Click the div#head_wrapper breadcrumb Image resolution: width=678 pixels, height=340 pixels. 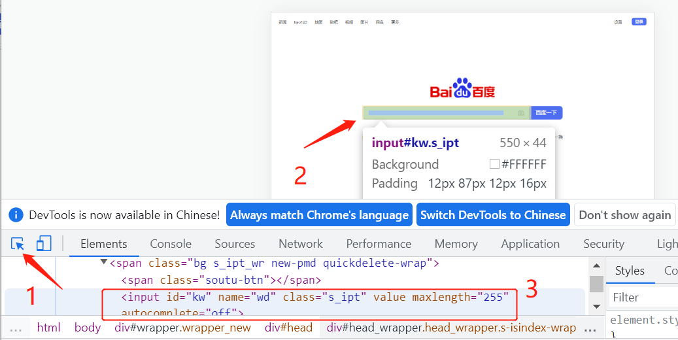pyautogui.click(x=451, y=328)
